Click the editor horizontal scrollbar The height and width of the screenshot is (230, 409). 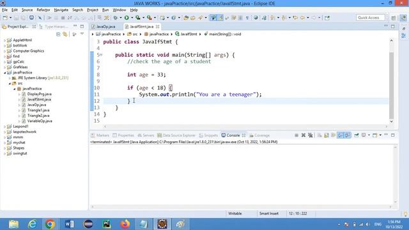(x=245, y=126)
